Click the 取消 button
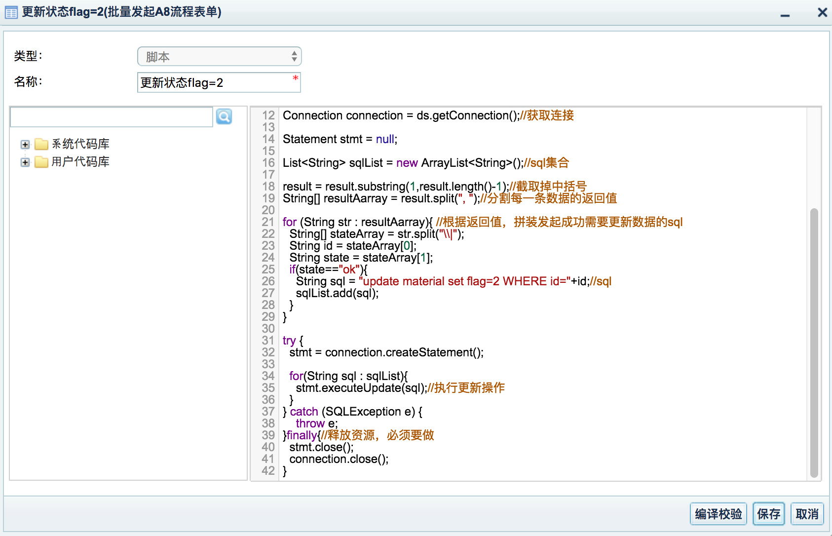This screenshot has height=536, width=832. tap(807, 514)
